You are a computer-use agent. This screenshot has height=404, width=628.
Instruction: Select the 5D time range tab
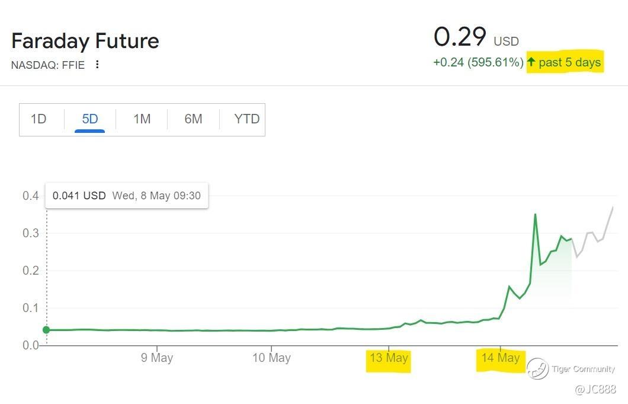pos(90,119)
